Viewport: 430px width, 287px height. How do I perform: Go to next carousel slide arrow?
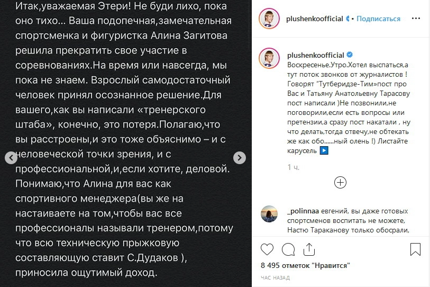click(240, 158)
